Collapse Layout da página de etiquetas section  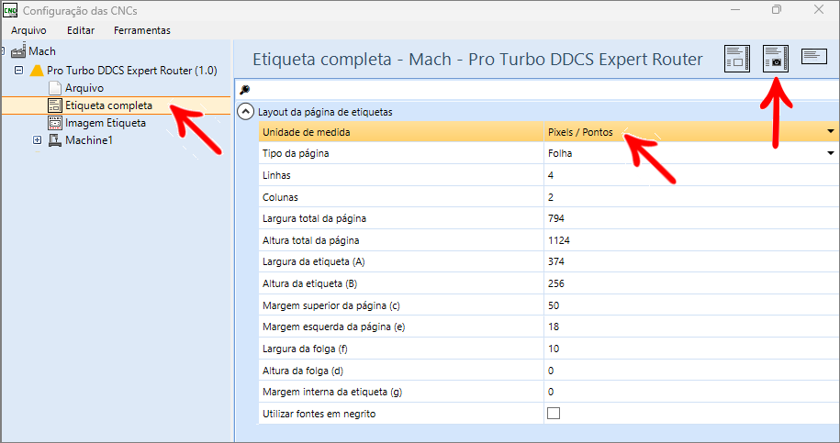tap(245, 112)
